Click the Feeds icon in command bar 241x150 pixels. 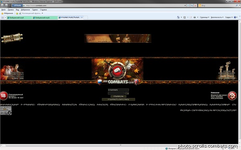[185, 17]
